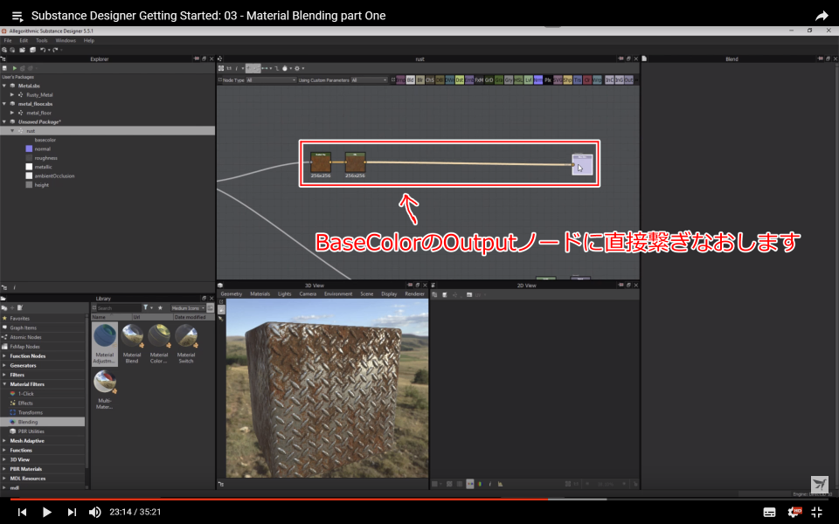The height and width of the screenshot is (524, 839).
Task: Expand the Generators category
Action: tap(4, 366)
